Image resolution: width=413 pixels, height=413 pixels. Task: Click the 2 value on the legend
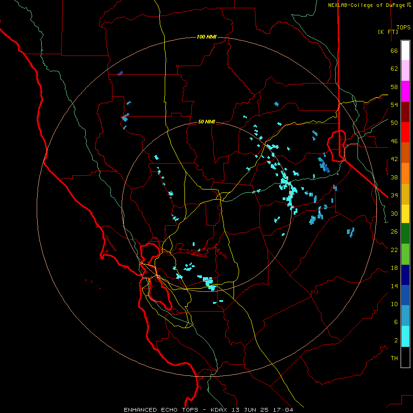[x=396, y=340]
